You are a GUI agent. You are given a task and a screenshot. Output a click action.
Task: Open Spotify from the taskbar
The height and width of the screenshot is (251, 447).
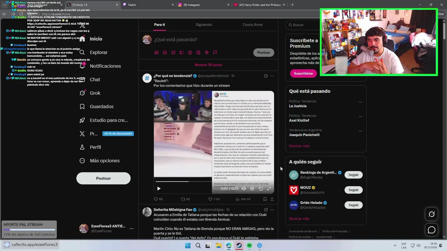point(249,245)
